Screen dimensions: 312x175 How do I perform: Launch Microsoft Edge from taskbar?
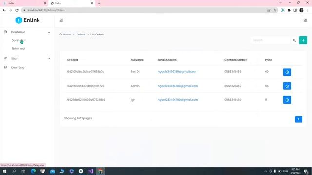(x=33, y=171)
